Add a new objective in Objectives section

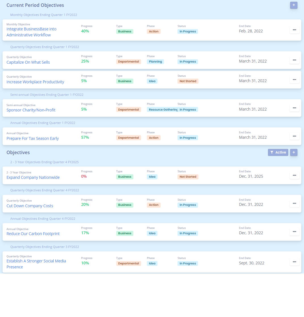pyautogui.click(x=293, y=152)
